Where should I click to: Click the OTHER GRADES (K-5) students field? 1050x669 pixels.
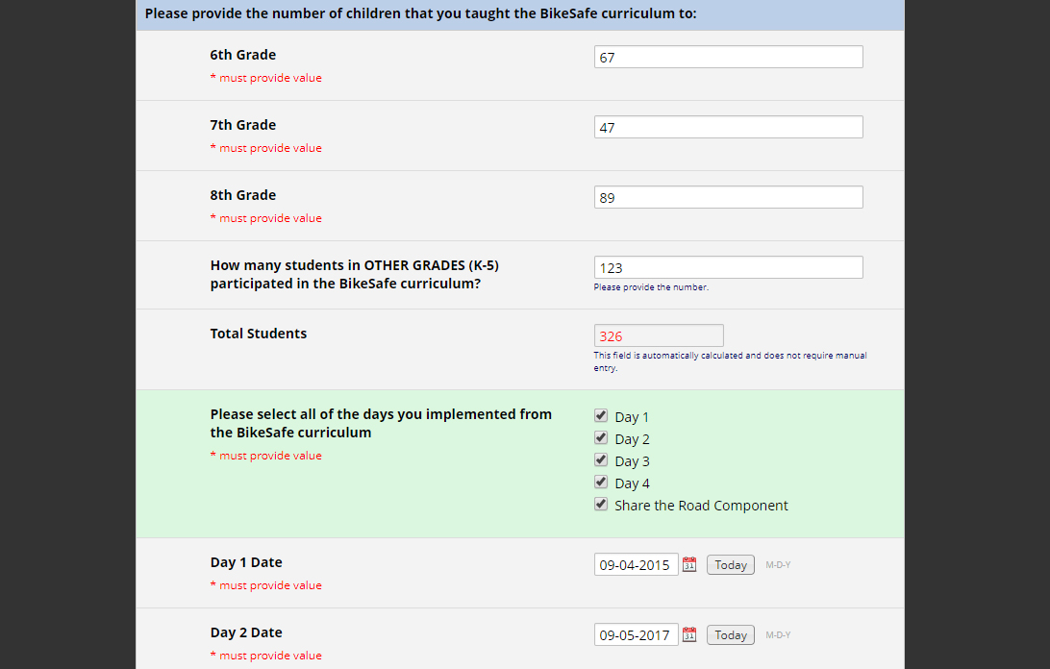click(x=729, y=268)
